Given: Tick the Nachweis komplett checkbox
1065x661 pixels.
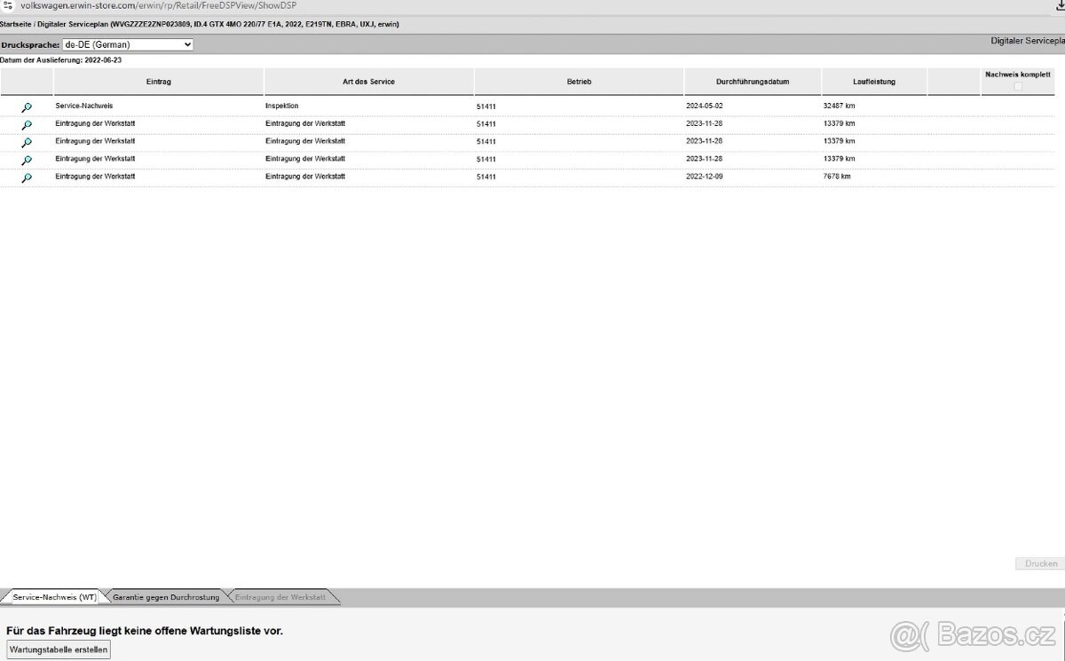Looking at the screenshot, I should pos(1018,86).
